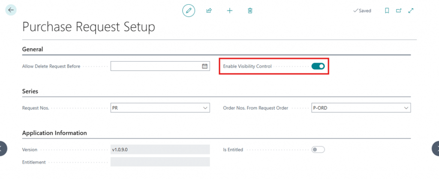Viewport: 439px width, 179px height.
Task: Click the bookmark icon
Action: [x=387, y=10]
